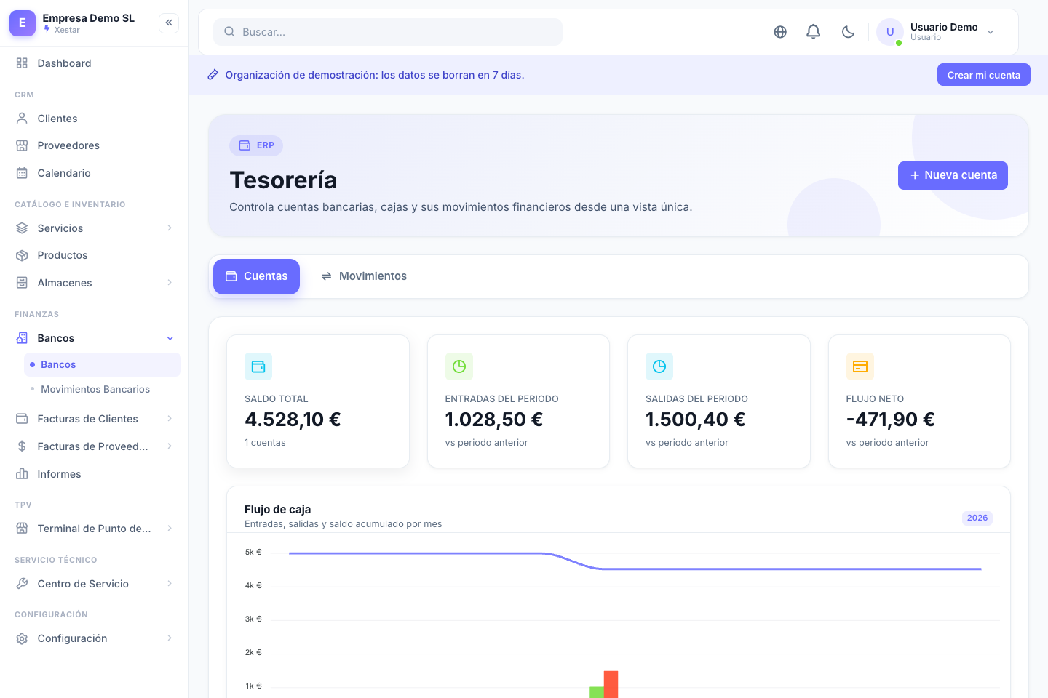1048x698 pixels.
Task: Click the Flujo de caja heading
Action: pyautogui.click(x=278, y=509)
